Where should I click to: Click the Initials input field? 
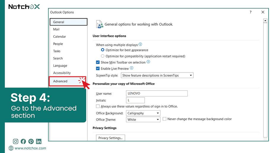[135, 100]
